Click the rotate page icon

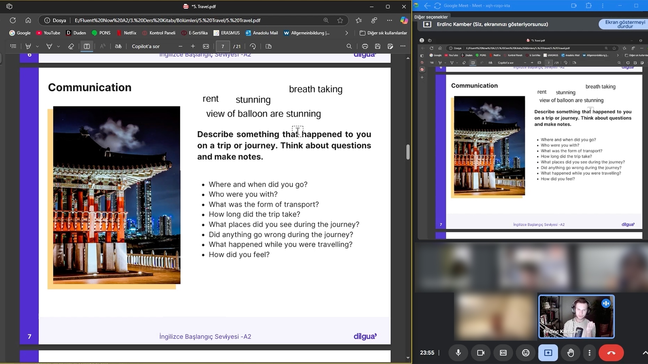click(253, 47)
